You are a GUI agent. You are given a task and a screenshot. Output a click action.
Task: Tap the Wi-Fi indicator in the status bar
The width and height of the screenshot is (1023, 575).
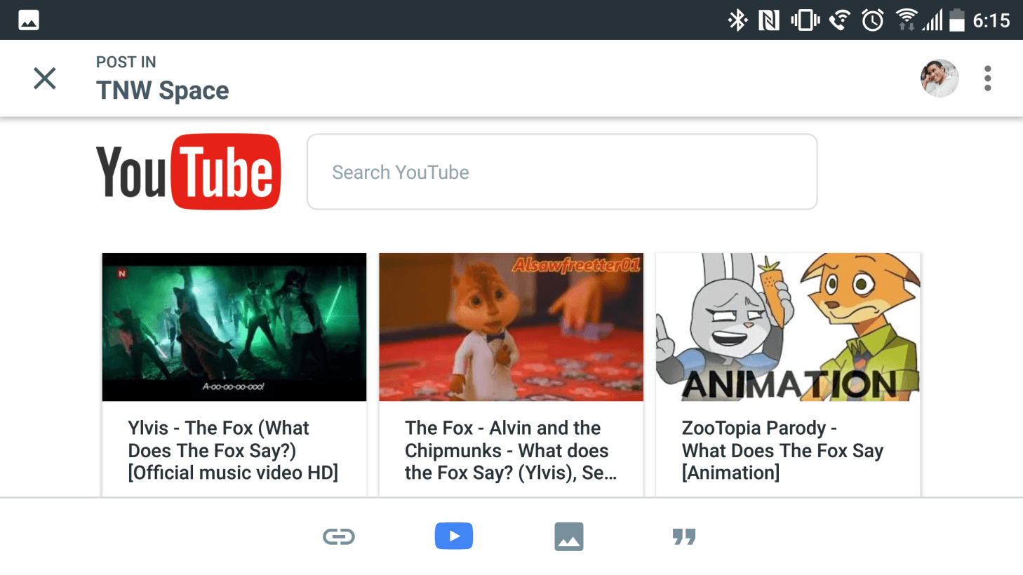click(905, 20)
